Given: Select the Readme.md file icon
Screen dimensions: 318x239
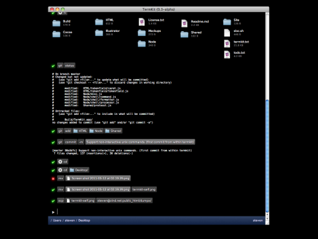Looking at the screenshot, I should 184,23.
